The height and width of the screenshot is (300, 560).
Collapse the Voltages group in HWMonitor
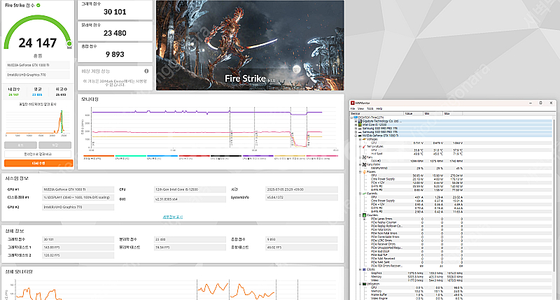[360, 139]
